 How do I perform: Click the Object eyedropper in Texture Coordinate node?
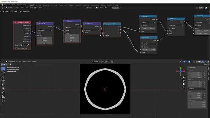point(28,45)
